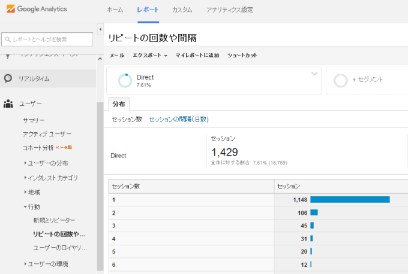The image size is (408, 274).
Task: Open the リアルタイム clock icon
Action: click(x=8, y=78)
